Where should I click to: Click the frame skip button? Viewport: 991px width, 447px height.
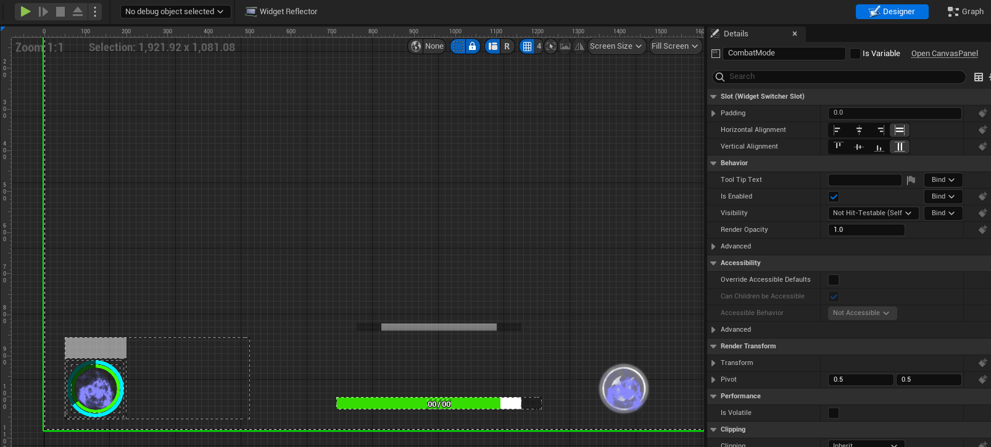pos(43,11)
